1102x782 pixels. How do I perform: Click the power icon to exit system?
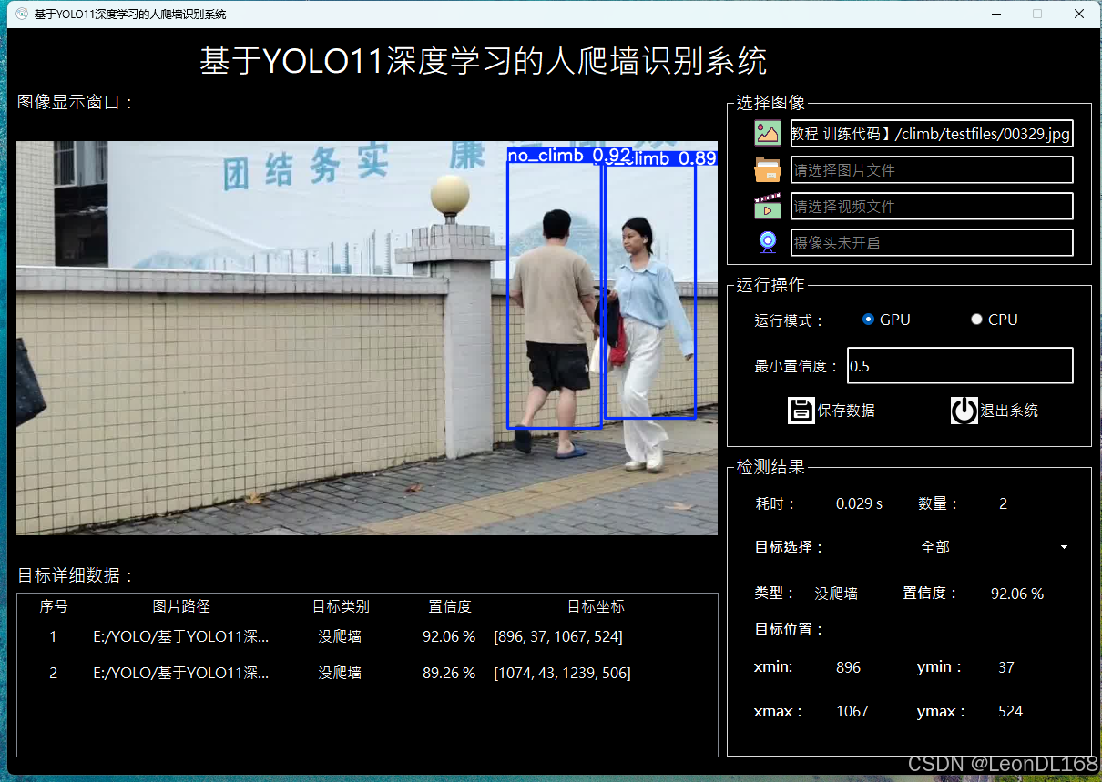(x=964, y=410)
